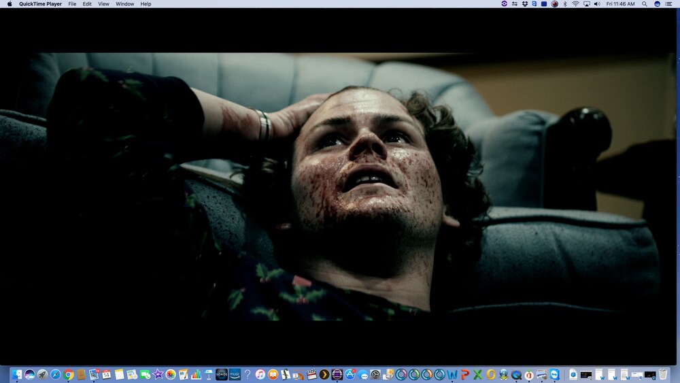Open Keynote podium icon in Dock
Viewport: 680px width, 383px height.
pyautogui.click(x=209, y=374)
